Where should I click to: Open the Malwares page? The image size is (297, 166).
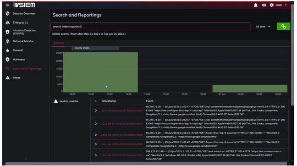pyautogui.click(x=19, y=59)
